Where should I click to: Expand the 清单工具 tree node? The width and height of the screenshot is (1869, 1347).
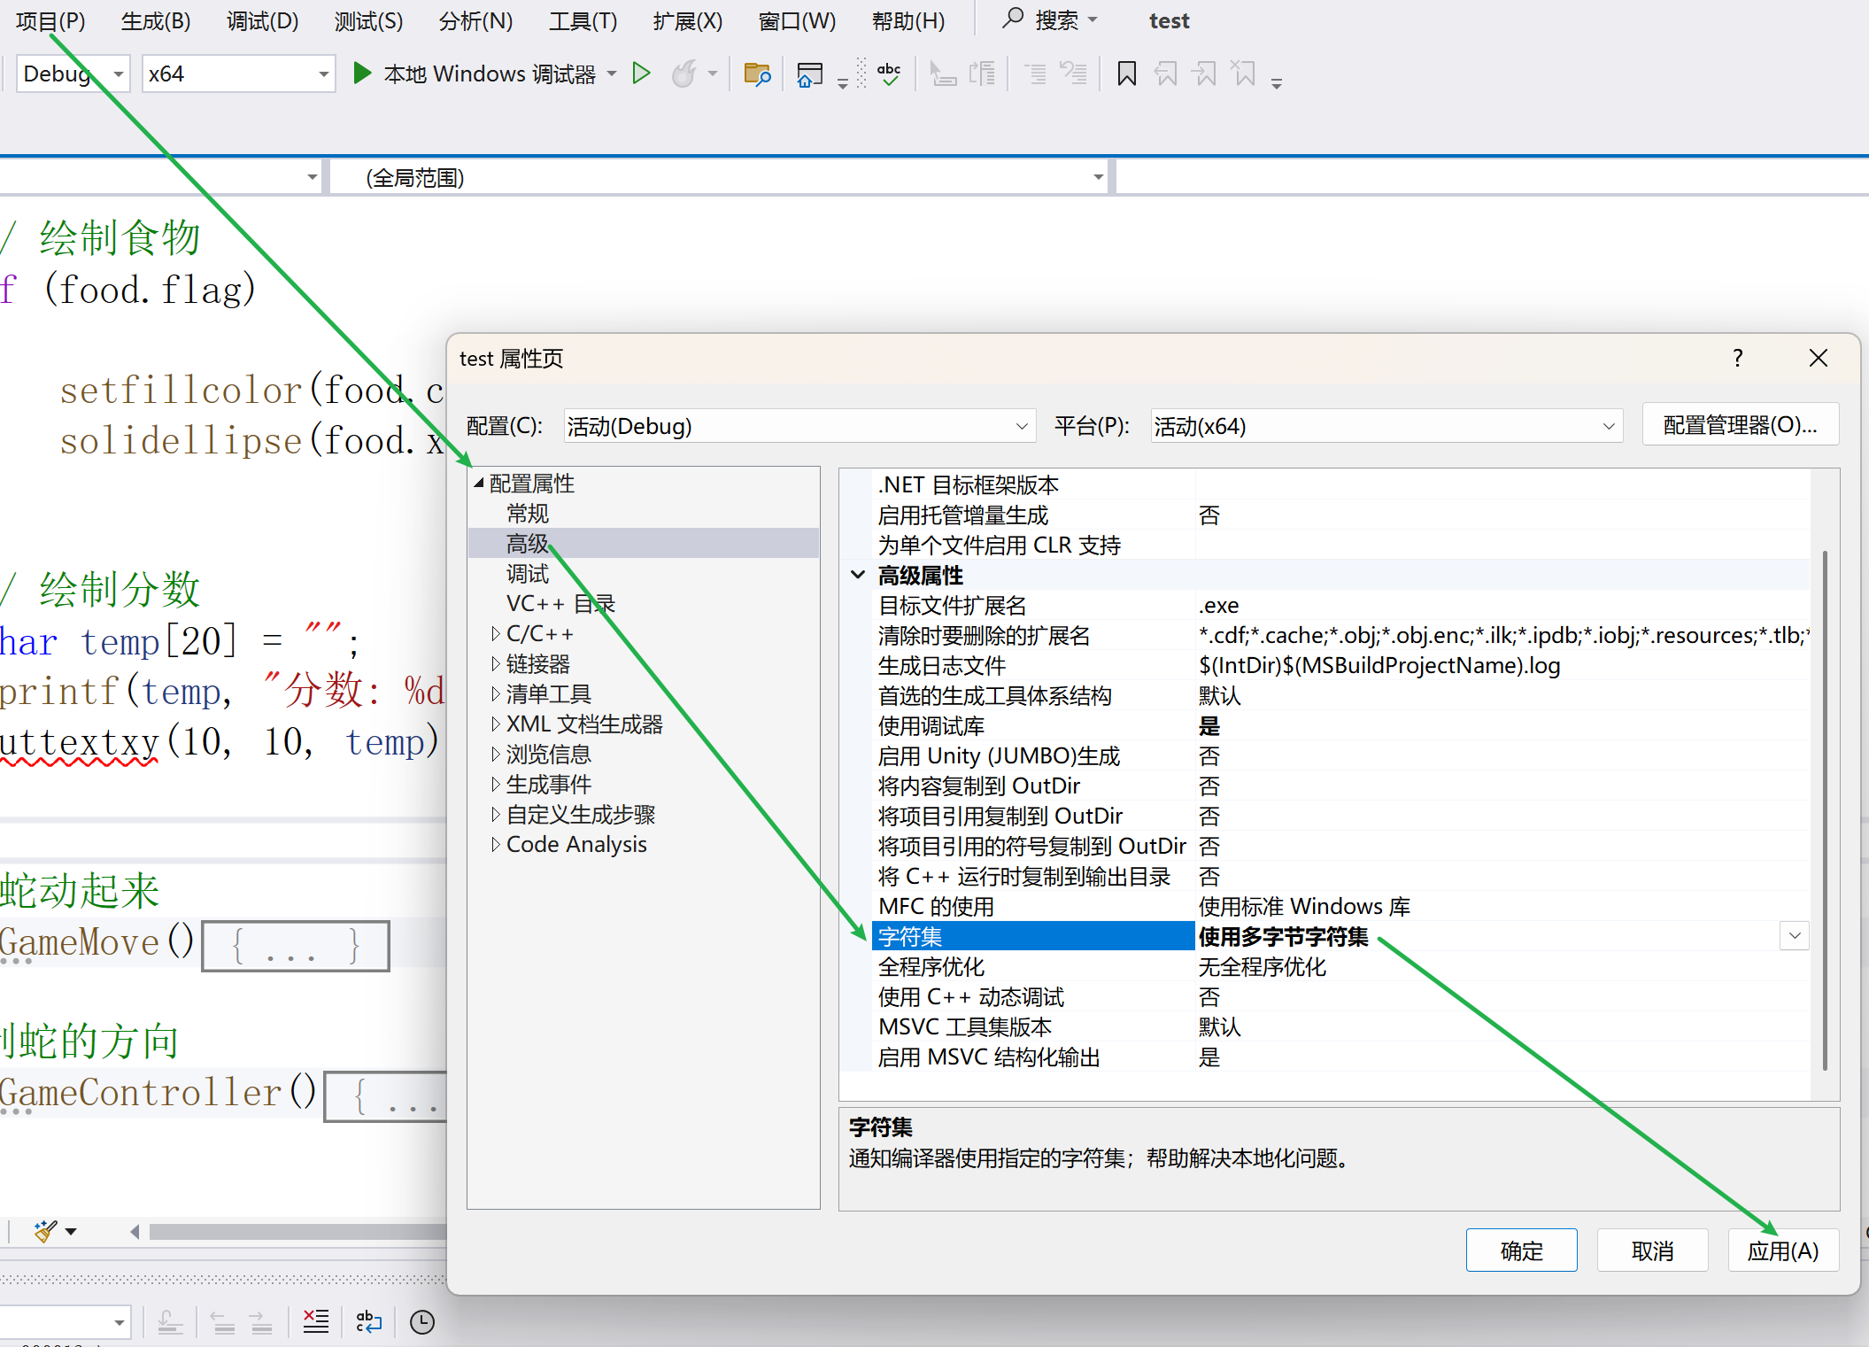496,694
